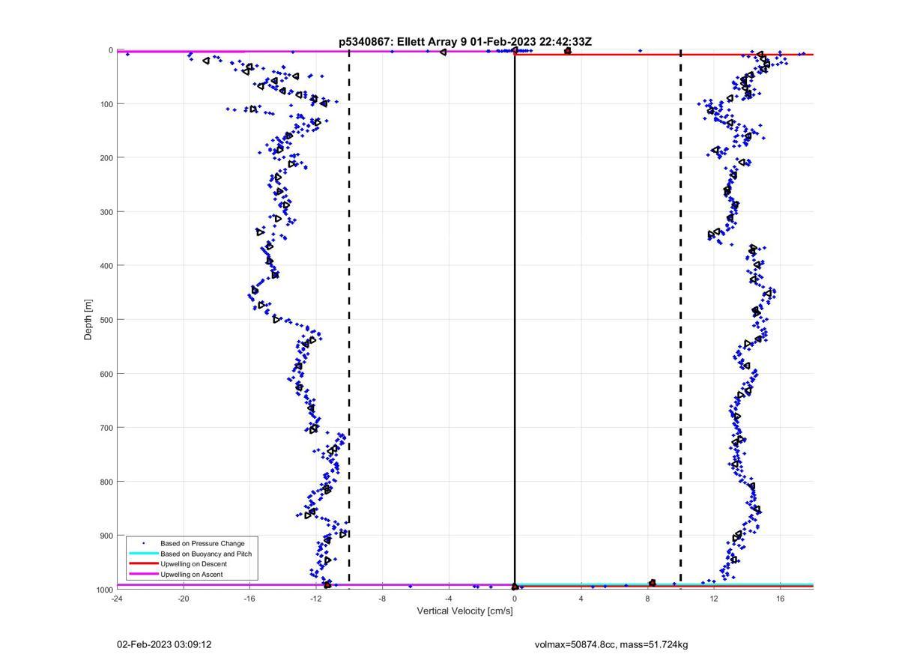
Task: Click the x-axis tick label '-12'
Action: tap(315, 599)
